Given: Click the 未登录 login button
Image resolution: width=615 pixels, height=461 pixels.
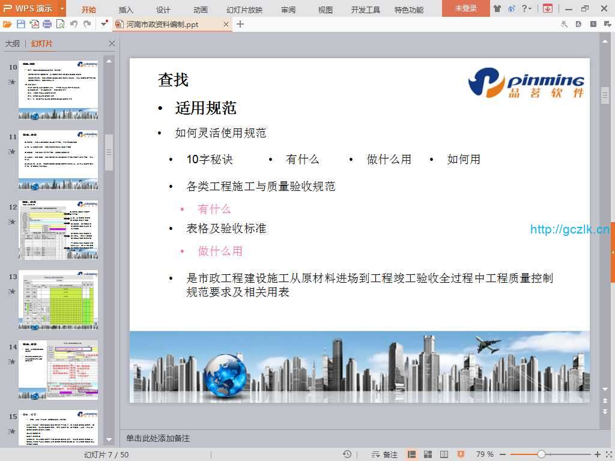Looking at the screenshot, I should pyautogui.click(x=465, y=8).
